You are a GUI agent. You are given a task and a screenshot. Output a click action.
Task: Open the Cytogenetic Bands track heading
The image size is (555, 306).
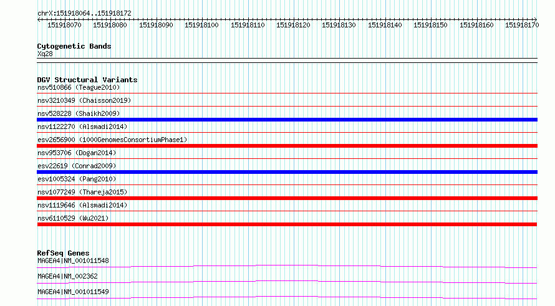click(x=74, y=46)
